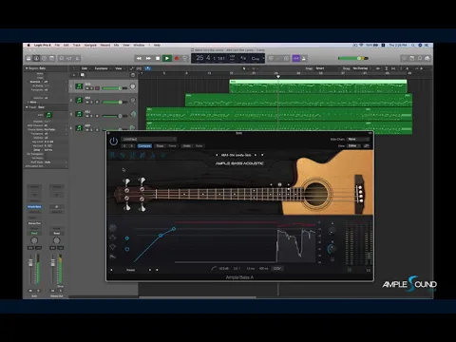This screenshot has height=342, width=456.
Task: Click the green Play button
Action: pos(167,58)
